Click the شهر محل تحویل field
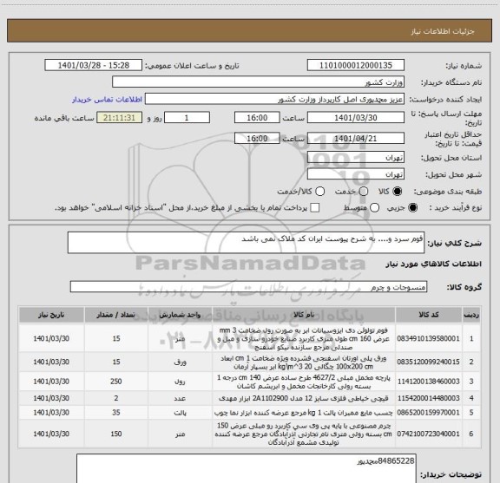 [x=356, y=174]
